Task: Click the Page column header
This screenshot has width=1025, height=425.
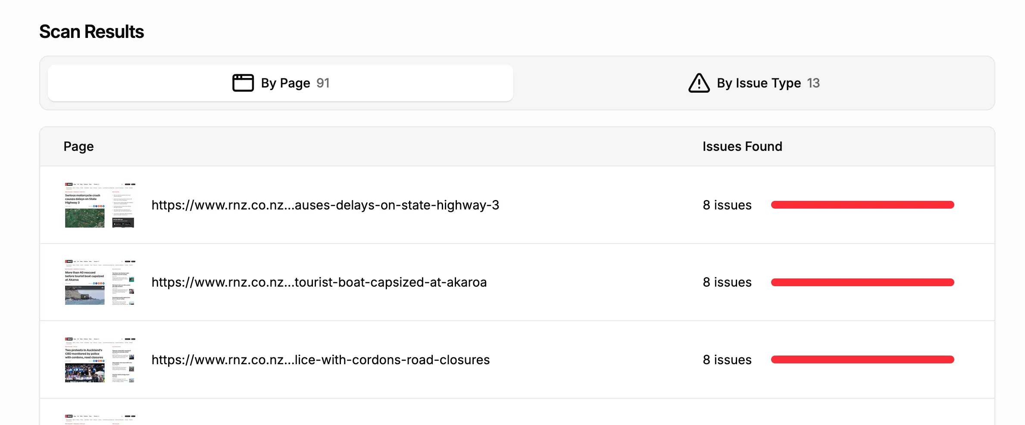Action: 78,147
